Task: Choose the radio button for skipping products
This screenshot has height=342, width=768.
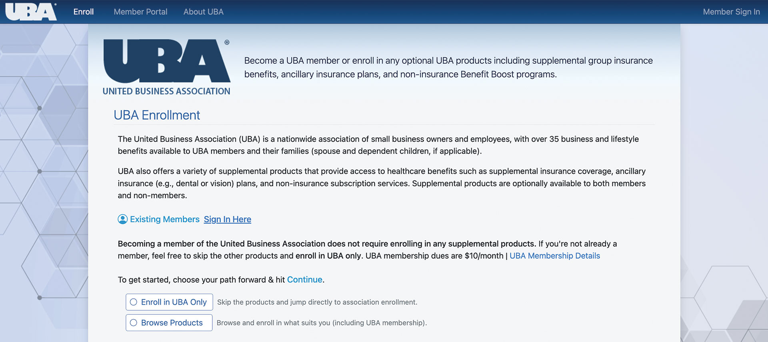Action: 134,302
